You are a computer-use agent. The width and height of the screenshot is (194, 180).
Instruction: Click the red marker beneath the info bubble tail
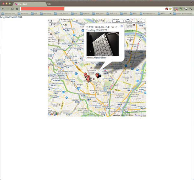97,75
